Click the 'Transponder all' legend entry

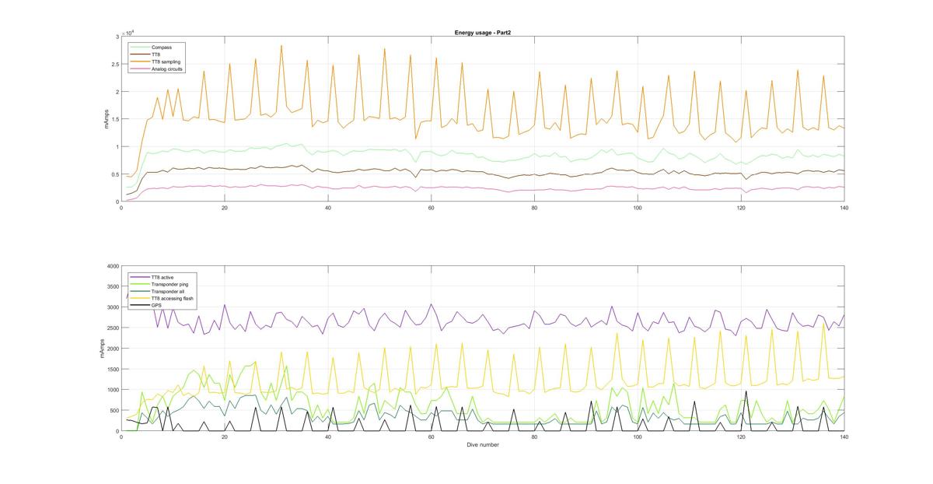168,292
